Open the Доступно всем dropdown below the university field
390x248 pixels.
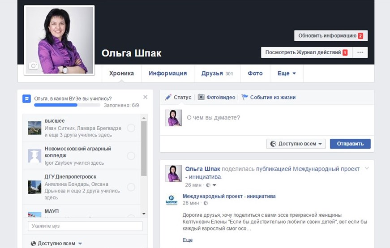56,244
